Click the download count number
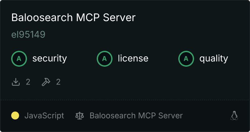 coord(28,82)
